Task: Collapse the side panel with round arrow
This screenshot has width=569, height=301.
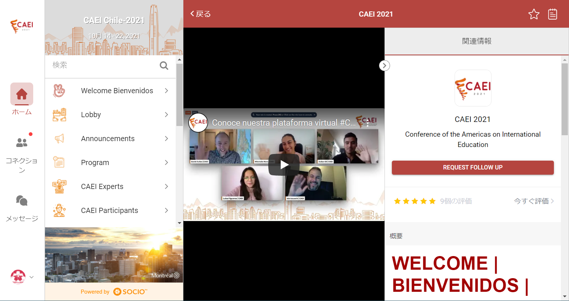Action: coord(384,66)
